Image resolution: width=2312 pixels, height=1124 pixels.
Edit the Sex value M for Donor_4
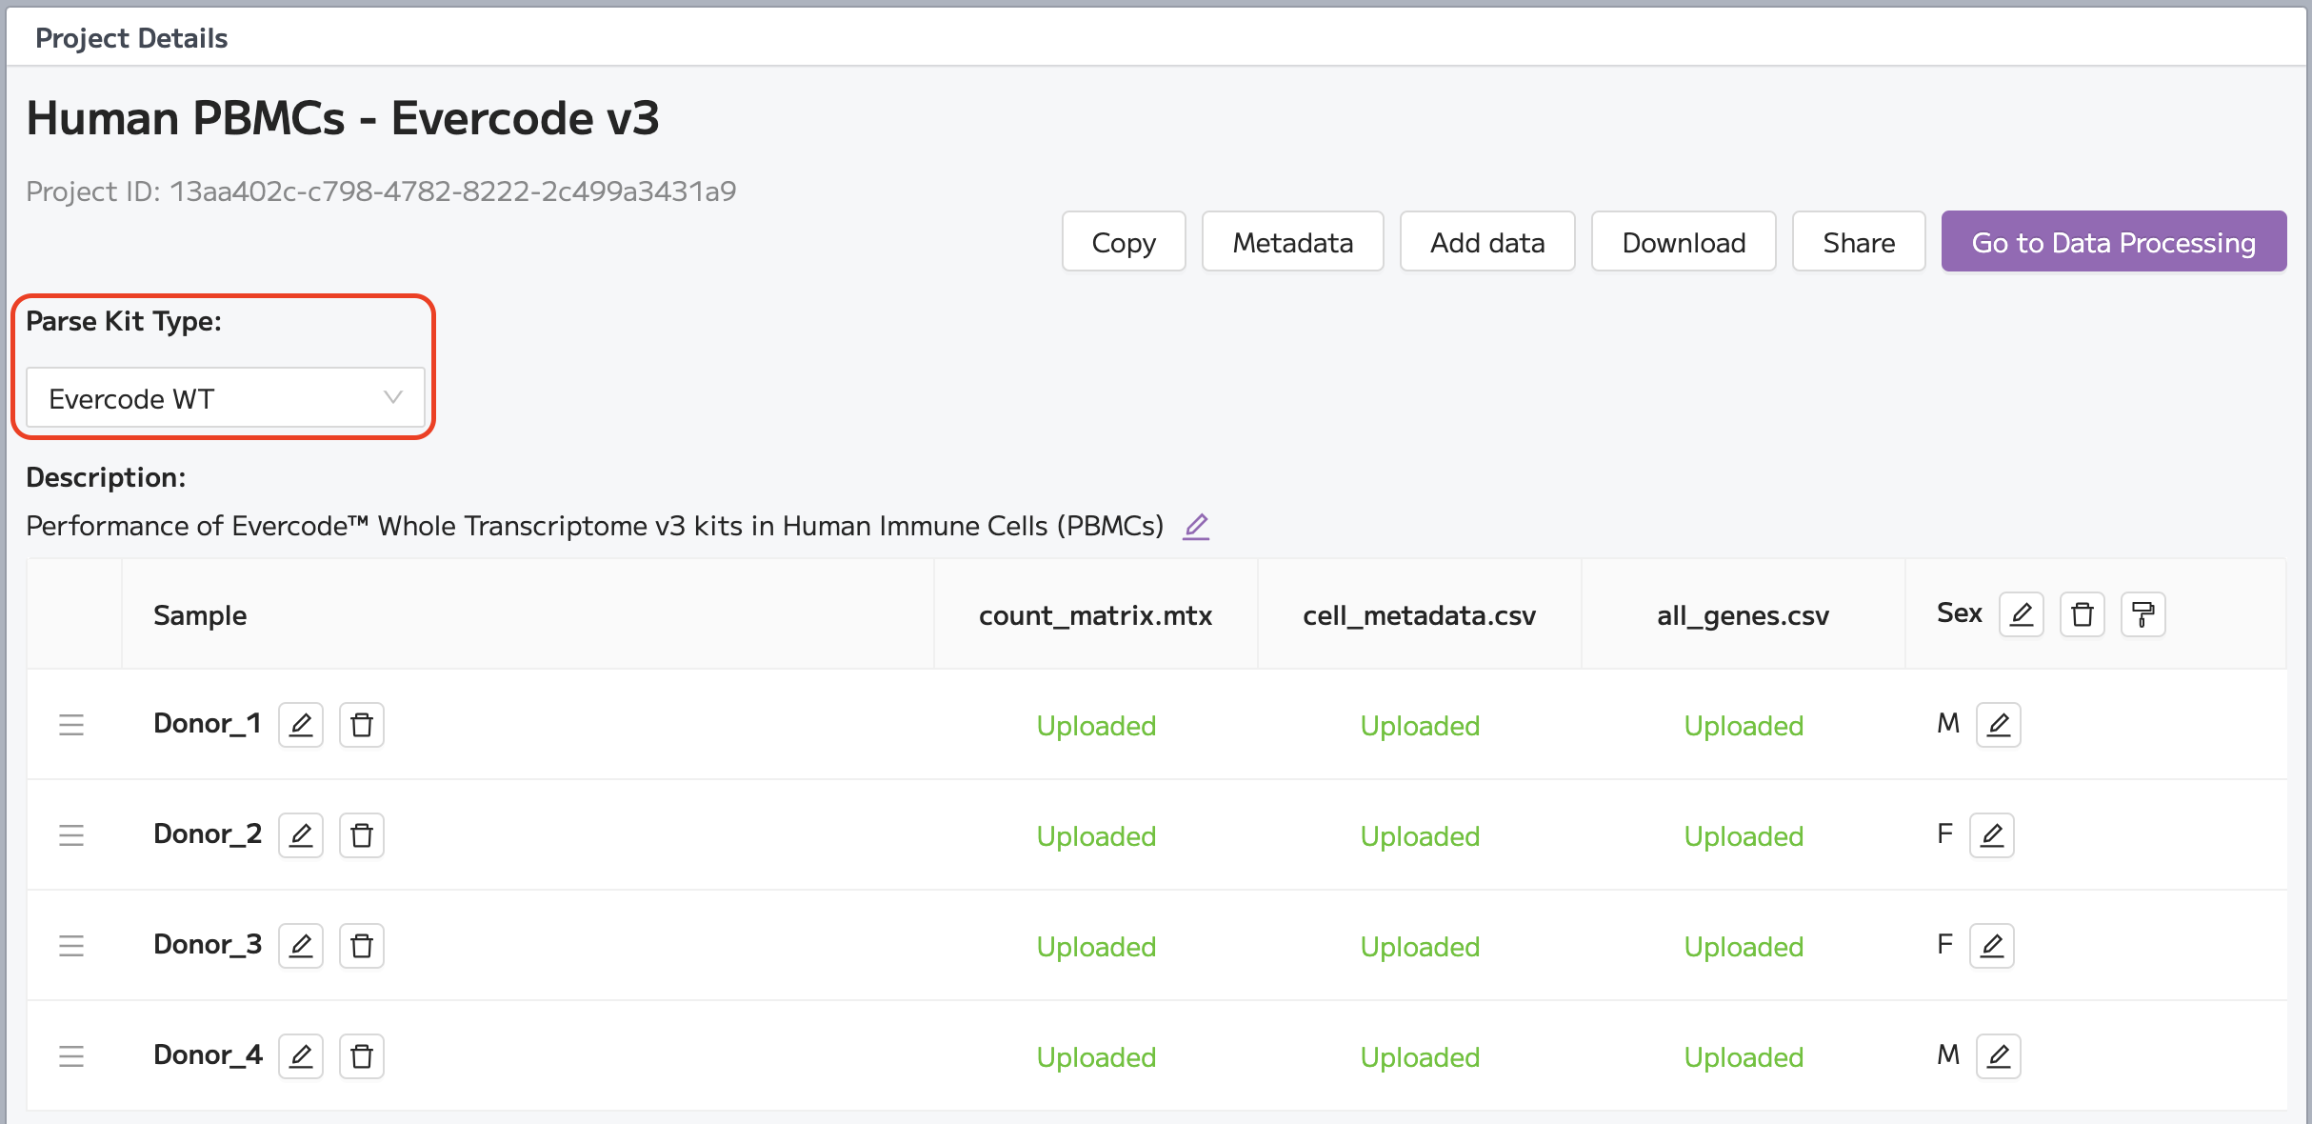click(1999, 1056)
